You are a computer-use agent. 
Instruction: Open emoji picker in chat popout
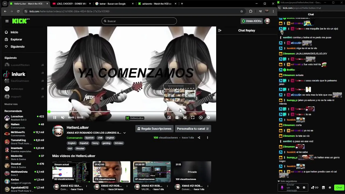point(304,188)
